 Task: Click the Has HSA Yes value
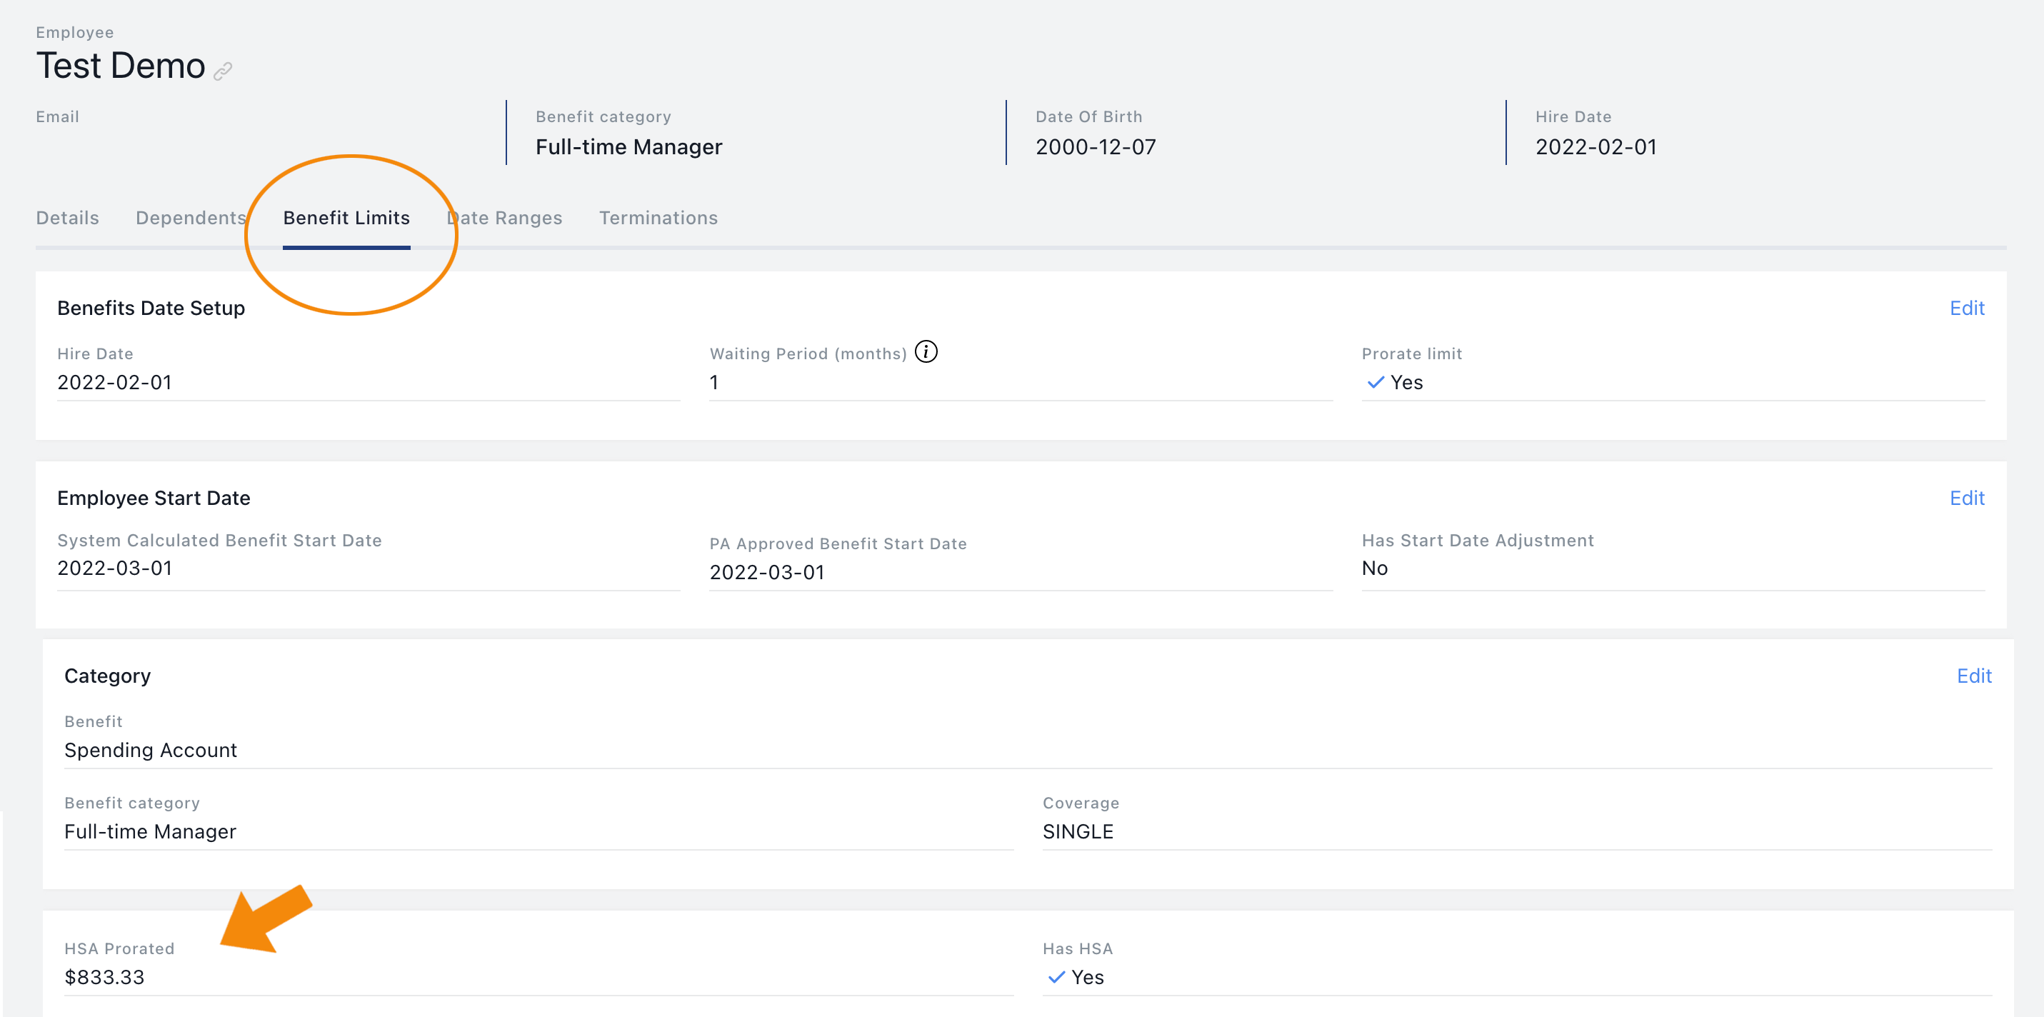pyautogui.click(x=1088, y=977)
